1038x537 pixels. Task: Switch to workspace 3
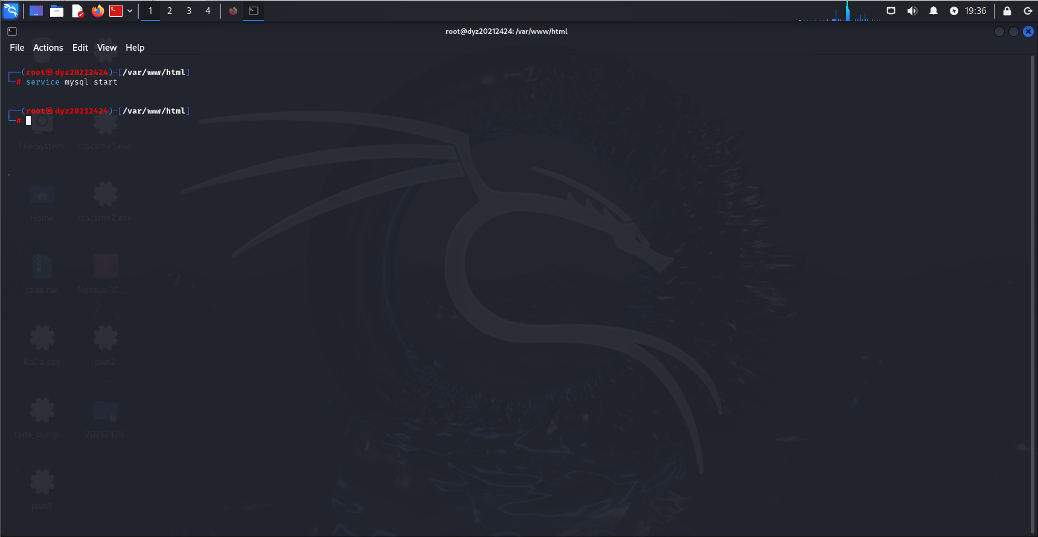click(189, 11)
